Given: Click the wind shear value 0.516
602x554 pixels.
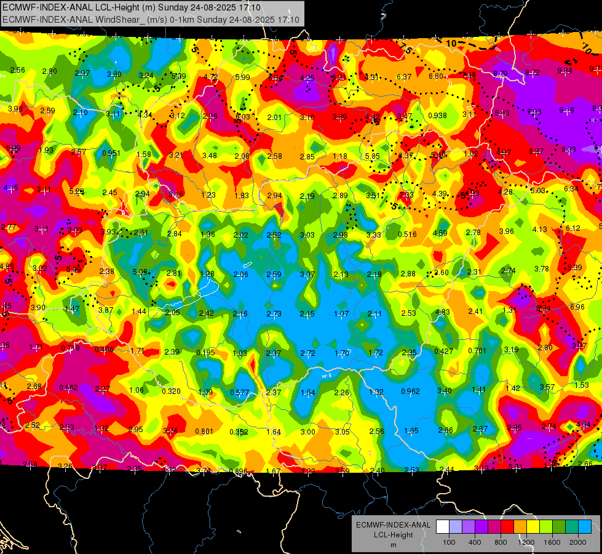Looking at the screenshot, I should (407, 235).
